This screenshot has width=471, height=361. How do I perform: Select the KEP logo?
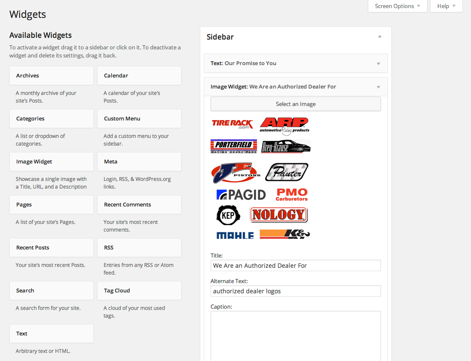228,215
